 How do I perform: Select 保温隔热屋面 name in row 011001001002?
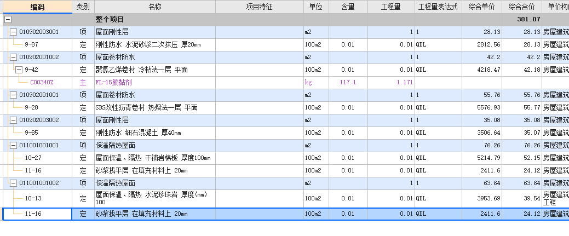155,183
